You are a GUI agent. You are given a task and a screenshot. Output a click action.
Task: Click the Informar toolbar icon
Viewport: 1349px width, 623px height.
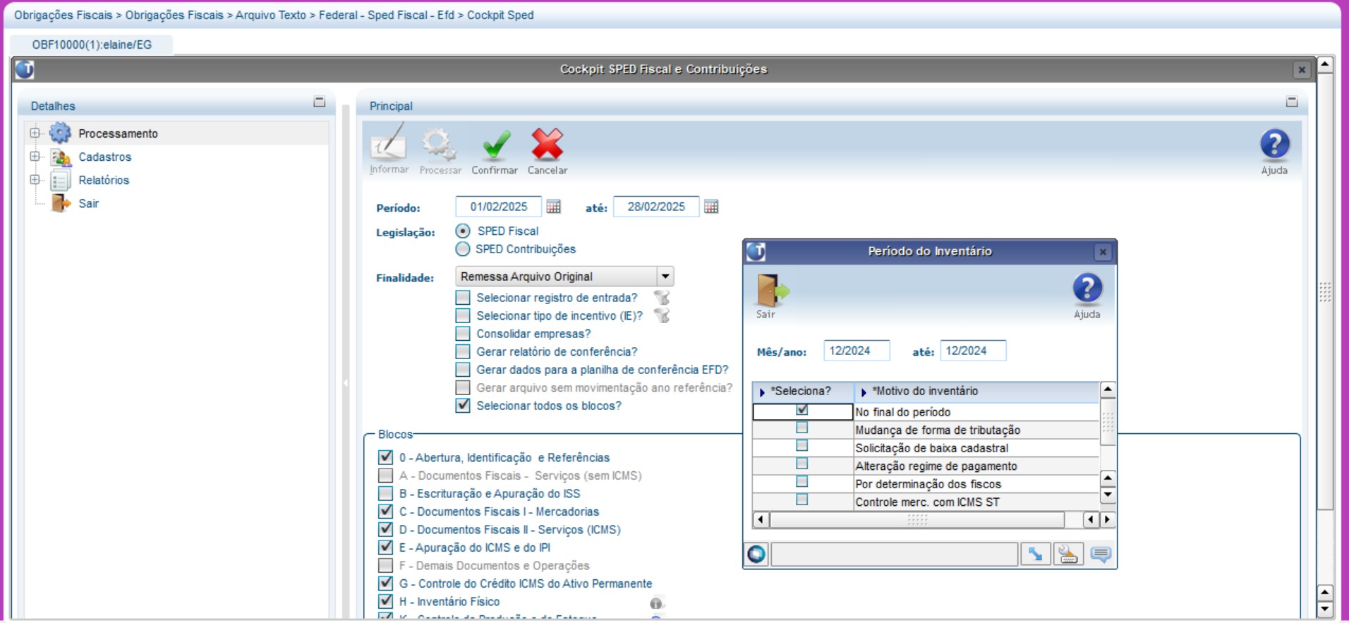pos(388,145)
